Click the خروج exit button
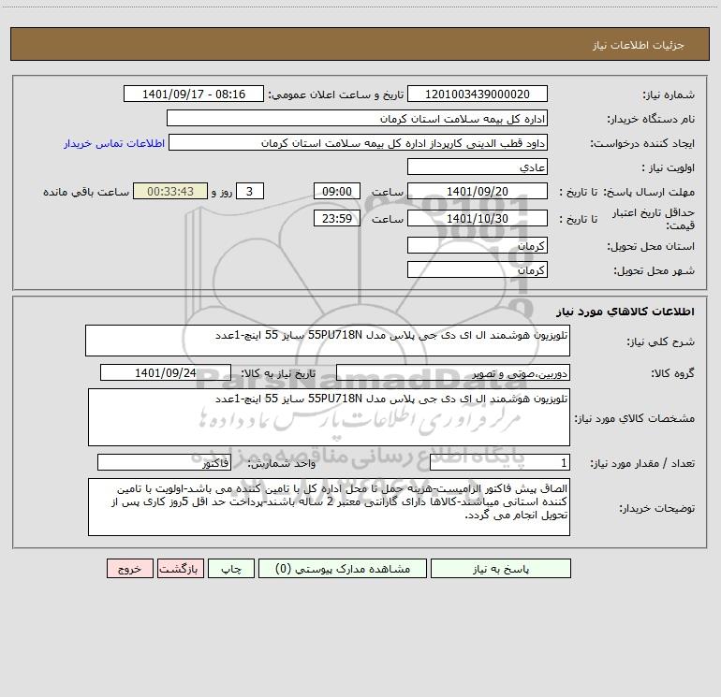Screen dimensions: 721x697 (x=129, y=569)
